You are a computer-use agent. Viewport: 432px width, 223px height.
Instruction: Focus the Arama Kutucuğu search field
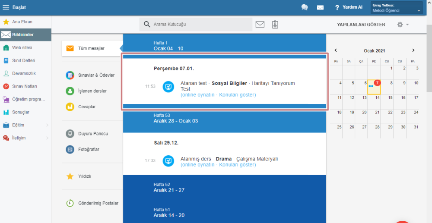tap(196, 25)
